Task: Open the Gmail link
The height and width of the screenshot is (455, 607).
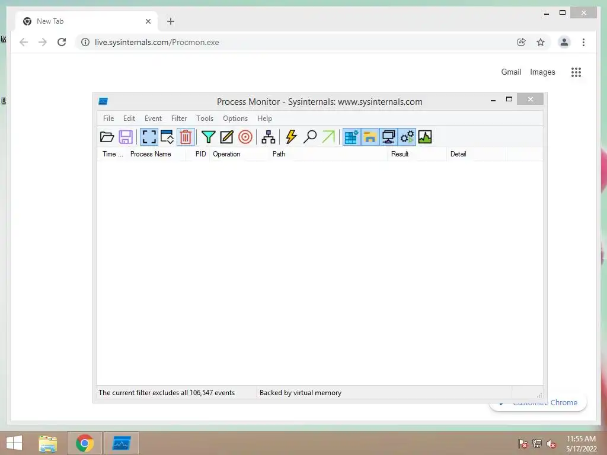Action: pos(511,72)
